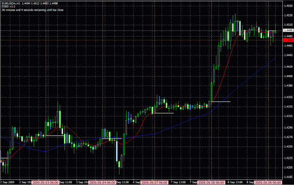This screenshot has width=294, height=185.
Task: Click the 2009.09.08 06:00 time marker
Action: (211, 183)
